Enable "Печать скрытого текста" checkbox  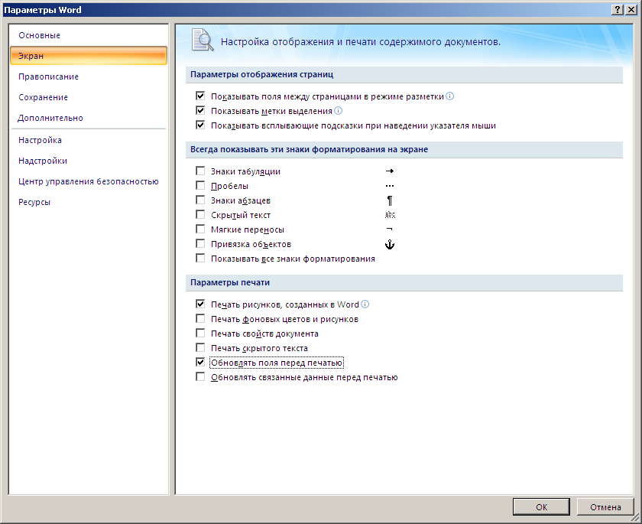coord(200,347)
